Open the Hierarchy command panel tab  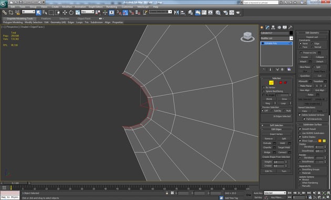click(273, 27)
